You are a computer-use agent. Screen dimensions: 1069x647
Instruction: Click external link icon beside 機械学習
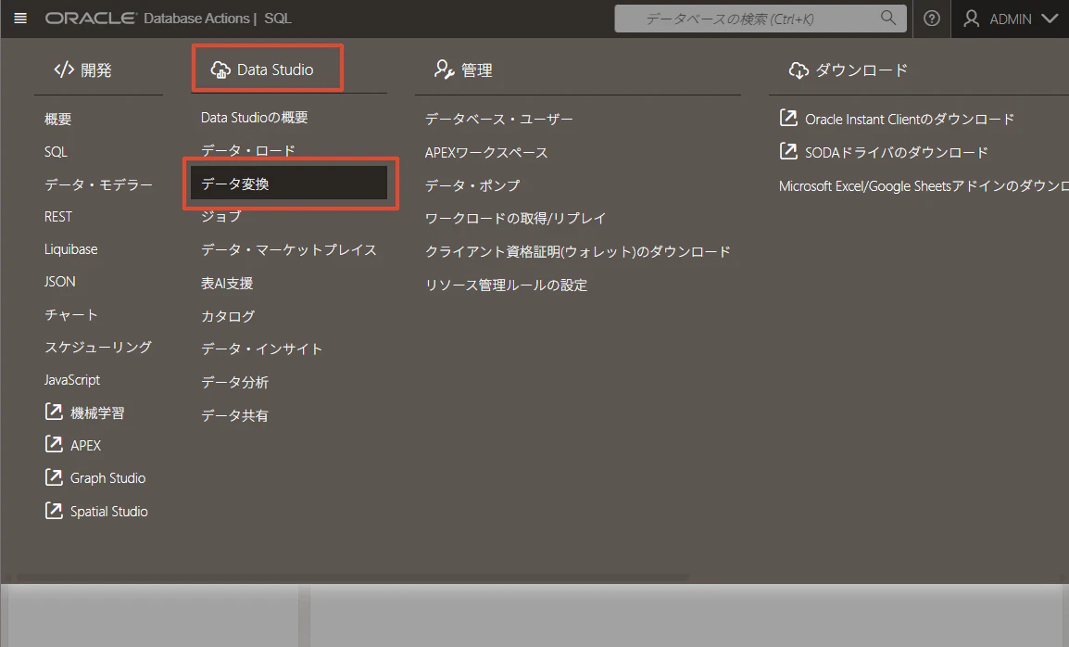click(54, 412)
